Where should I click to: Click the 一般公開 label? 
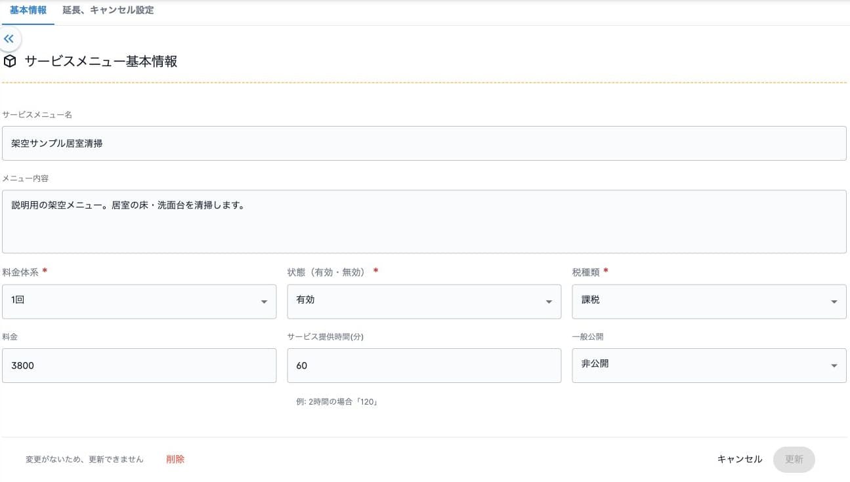pyautogui.click(x=587, y=336)
